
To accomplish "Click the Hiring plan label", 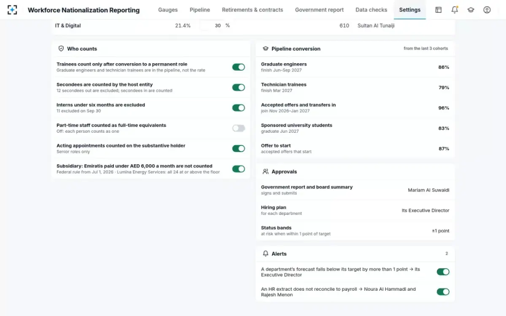I will (x=274, y=207).
